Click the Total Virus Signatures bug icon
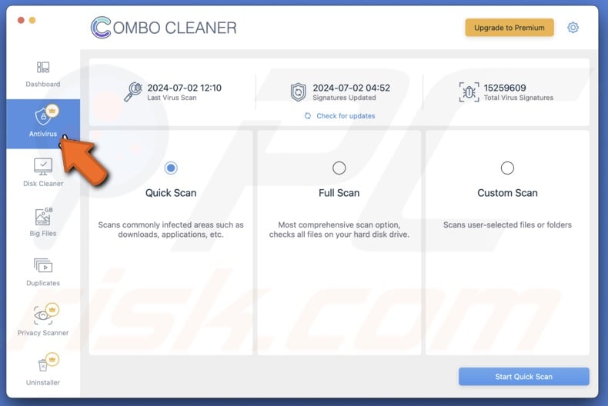Image resolution: width=608 pixels, height=406 pixels. pos(469,92)
